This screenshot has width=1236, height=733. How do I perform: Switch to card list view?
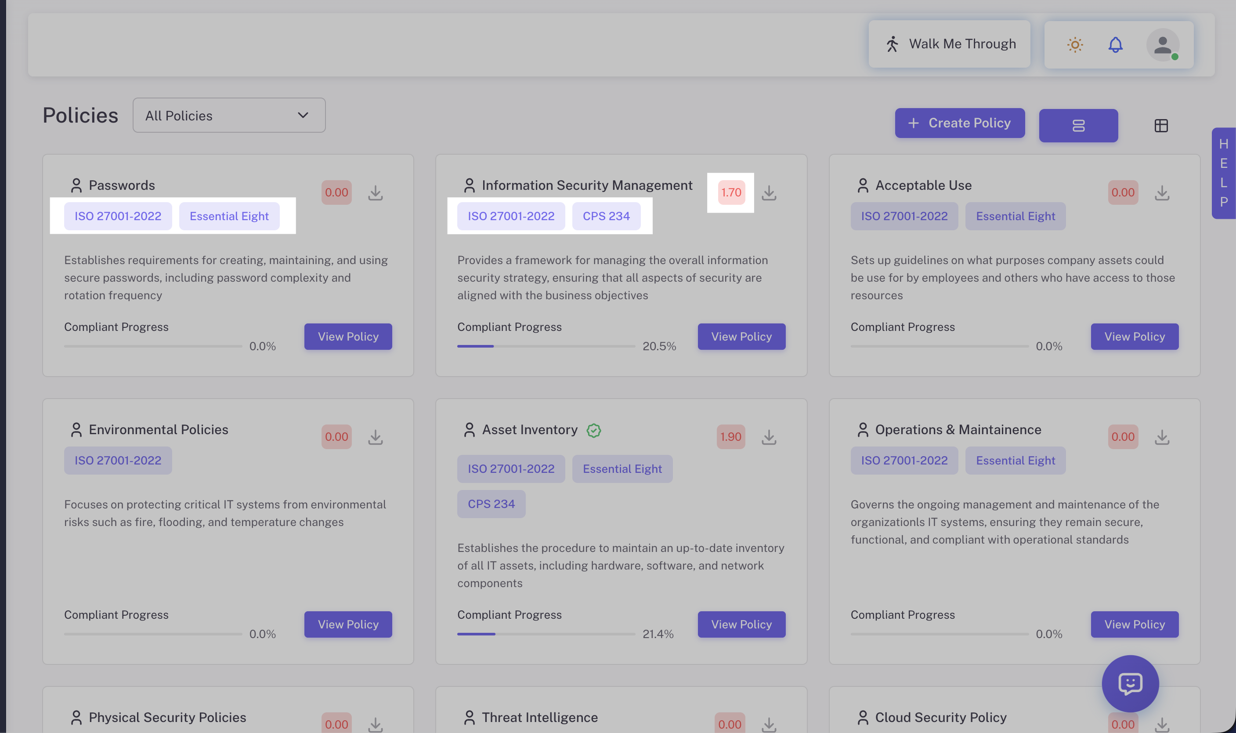[1078, 125]
